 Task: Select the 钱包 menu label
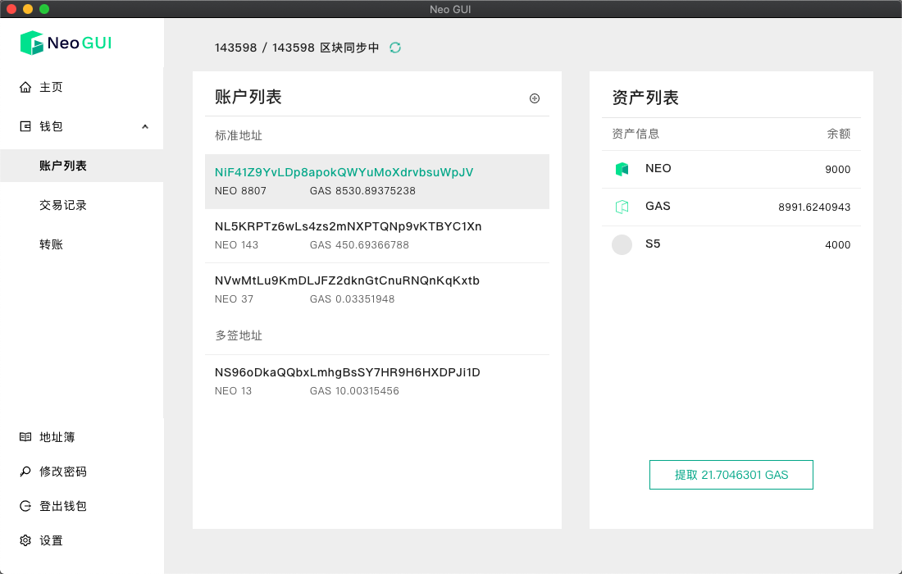pos(51,126)
